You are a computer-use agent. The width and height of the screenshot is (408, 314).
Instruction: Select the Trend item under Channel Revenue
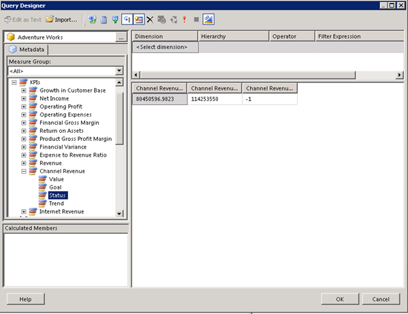[57, 204]
